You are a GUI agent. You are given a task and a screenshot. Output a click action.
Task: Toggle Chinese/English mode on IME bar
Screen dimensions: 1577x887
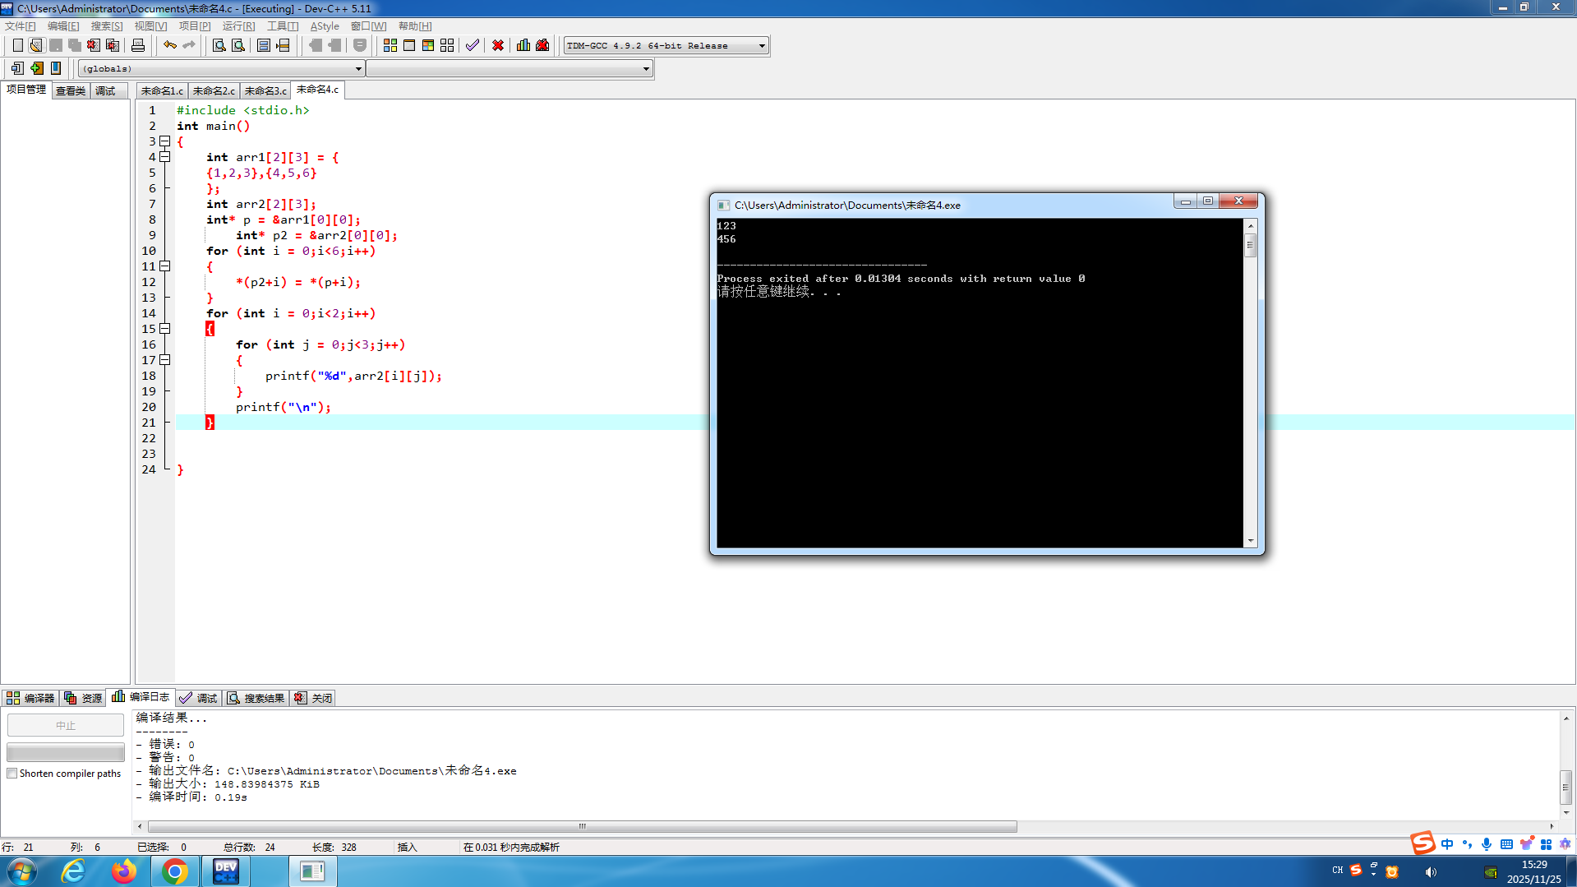(1447, 844)
